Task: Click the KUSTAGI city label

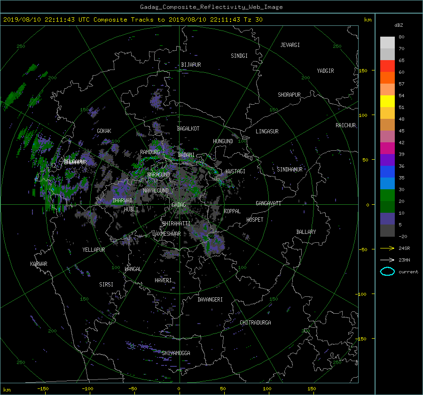Action: click(235, 171)
